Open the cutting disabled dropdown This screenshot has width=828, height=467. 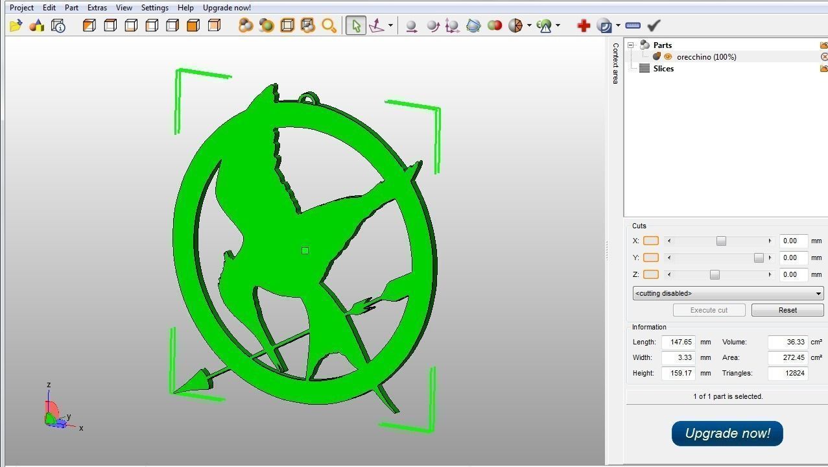point(728,293)
